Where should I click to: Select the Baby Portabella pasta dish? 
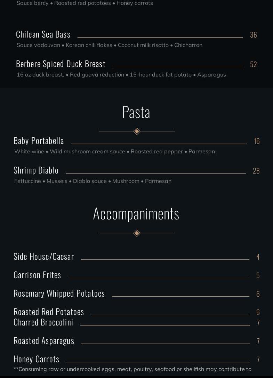(39, 141)
